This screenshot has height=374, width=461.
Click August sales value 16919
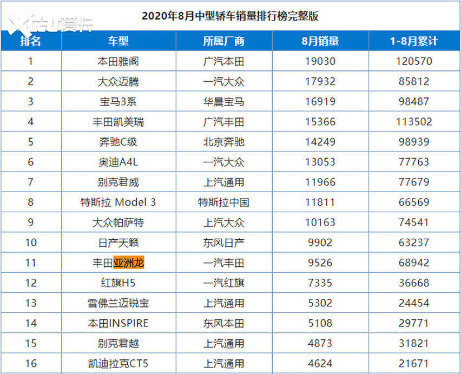[x=320, y=101]
